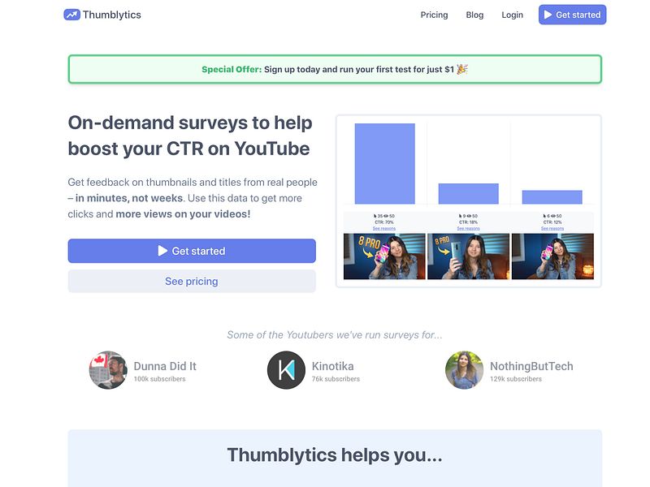Click the Dunna Did It name
The height and width of the screenshot is (487, 650).
pyautogui.click(x=165, y=366)
